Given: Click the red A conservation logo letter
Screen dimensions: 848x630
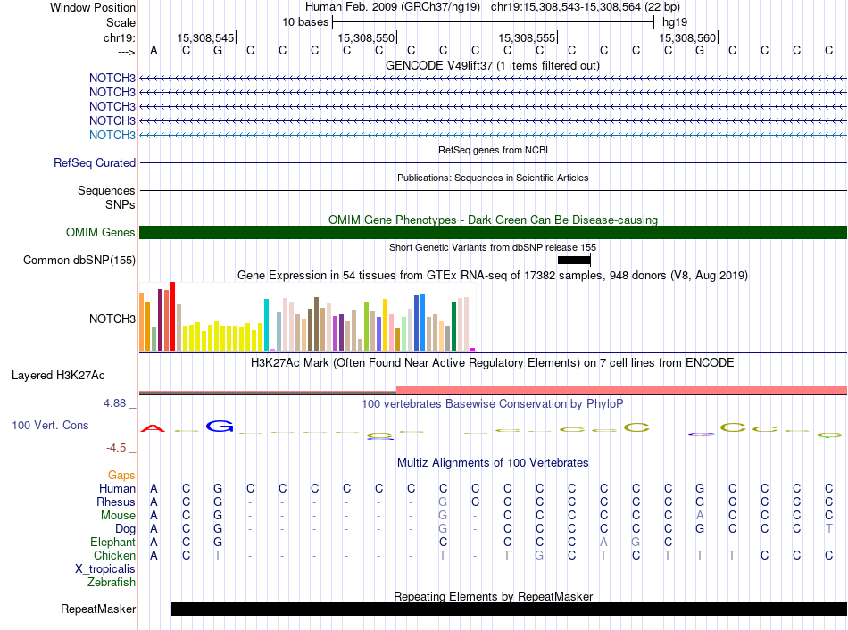Looking at the screenshot, I should (154, 428).
